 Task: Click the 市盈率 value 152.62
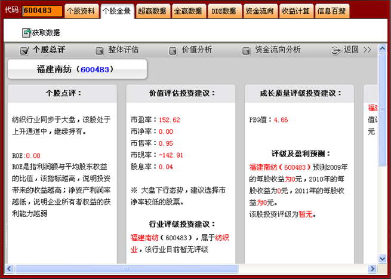[x=170, y=120]
